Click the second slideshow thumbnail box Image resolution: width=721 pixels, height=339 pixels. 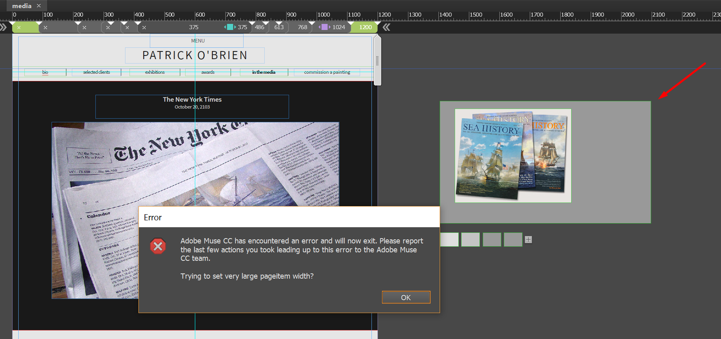[x=471, y=239]
